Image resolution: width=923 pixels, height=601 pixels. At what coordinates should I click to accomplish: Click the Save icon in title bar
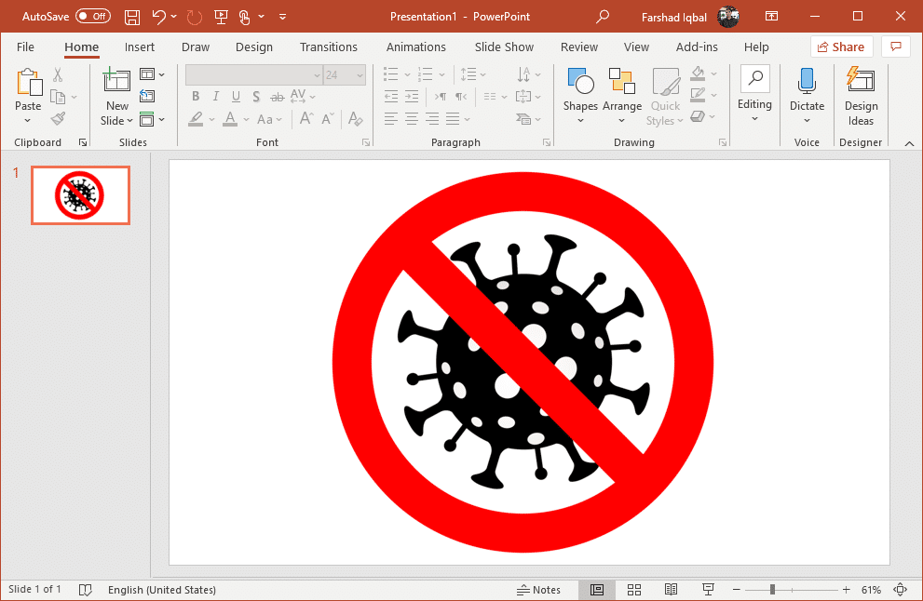[x=132, y=17]
